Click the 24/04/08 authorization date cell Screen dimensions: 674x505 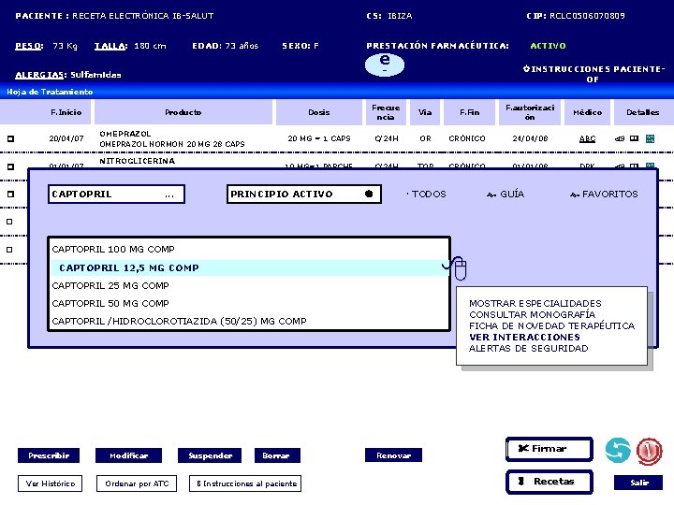(530, 138)
